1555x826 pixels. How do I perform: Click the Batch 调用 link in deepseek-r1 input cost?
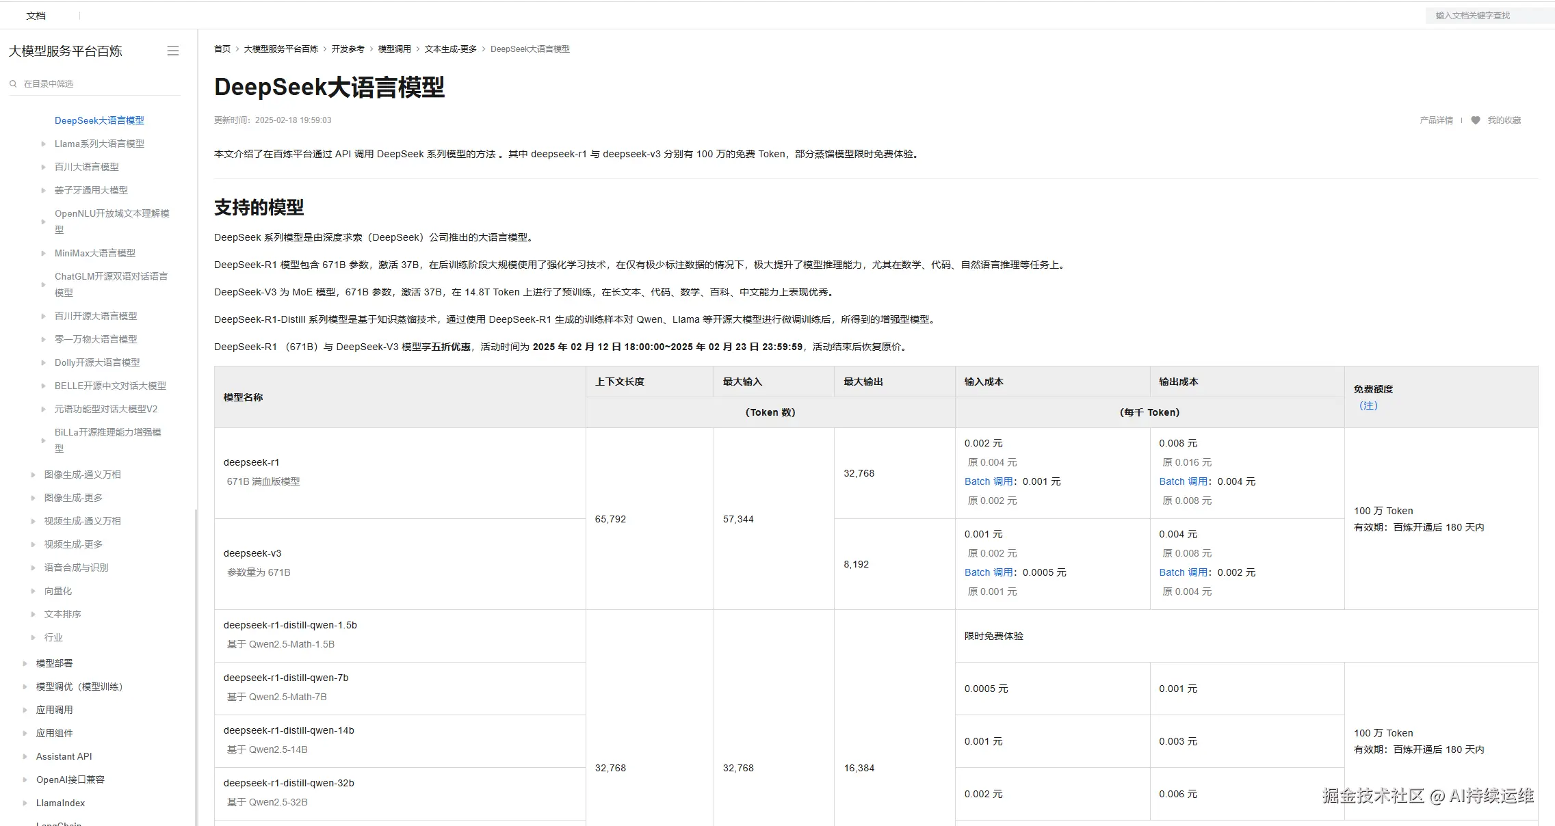tap(988, 481)
